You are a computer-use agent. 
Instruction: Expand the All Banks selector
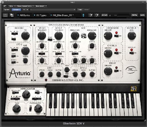(x=24, y=15)
